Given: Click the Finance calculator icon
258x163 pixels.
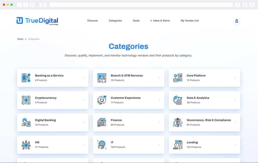Looking at the screenshot, I should (x=102, y=122).
